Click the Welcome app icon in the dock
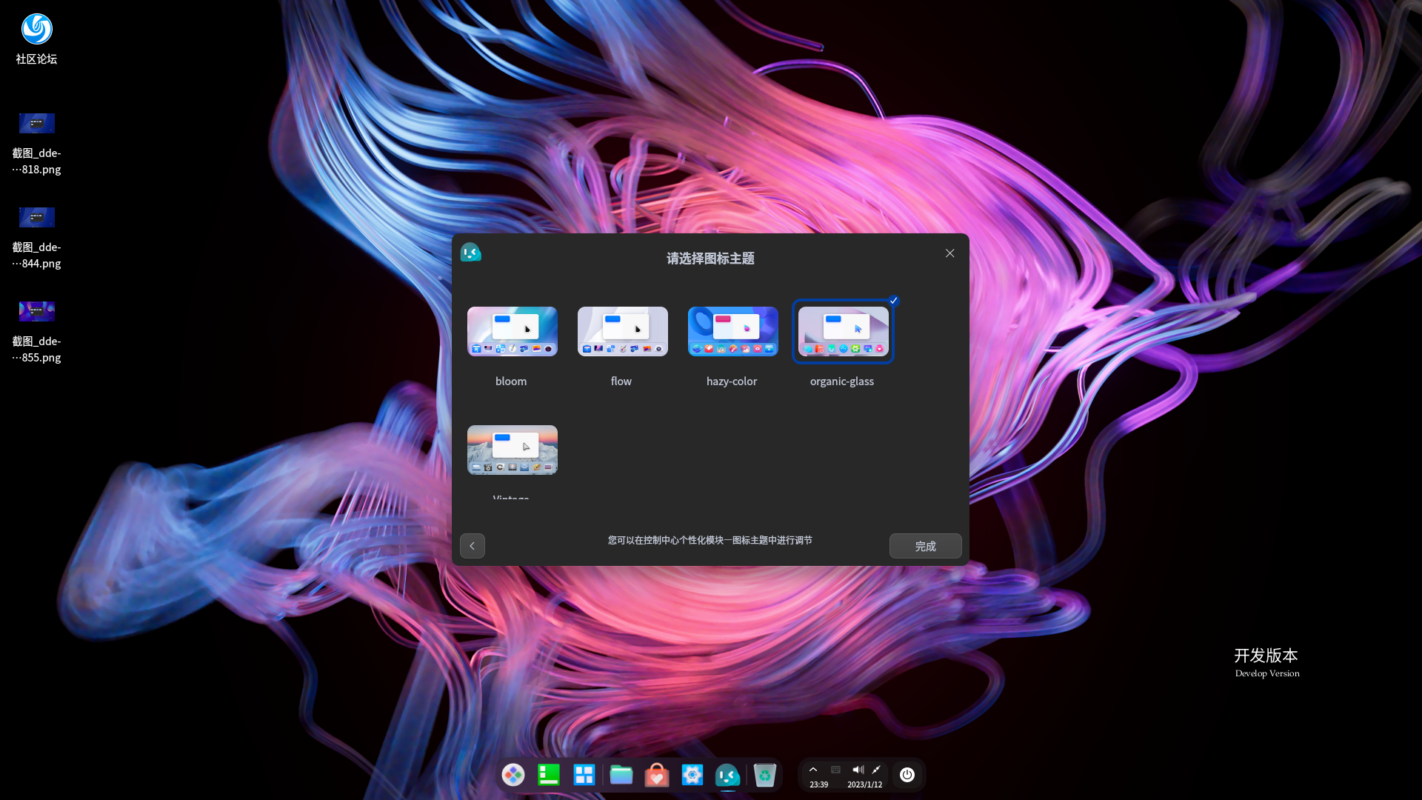This screenshot has width=1422, height=800. tap(727, 775)
